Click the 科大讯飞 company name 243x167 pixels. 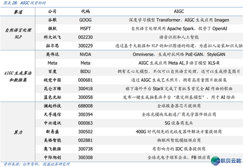(x=52, y=37)
